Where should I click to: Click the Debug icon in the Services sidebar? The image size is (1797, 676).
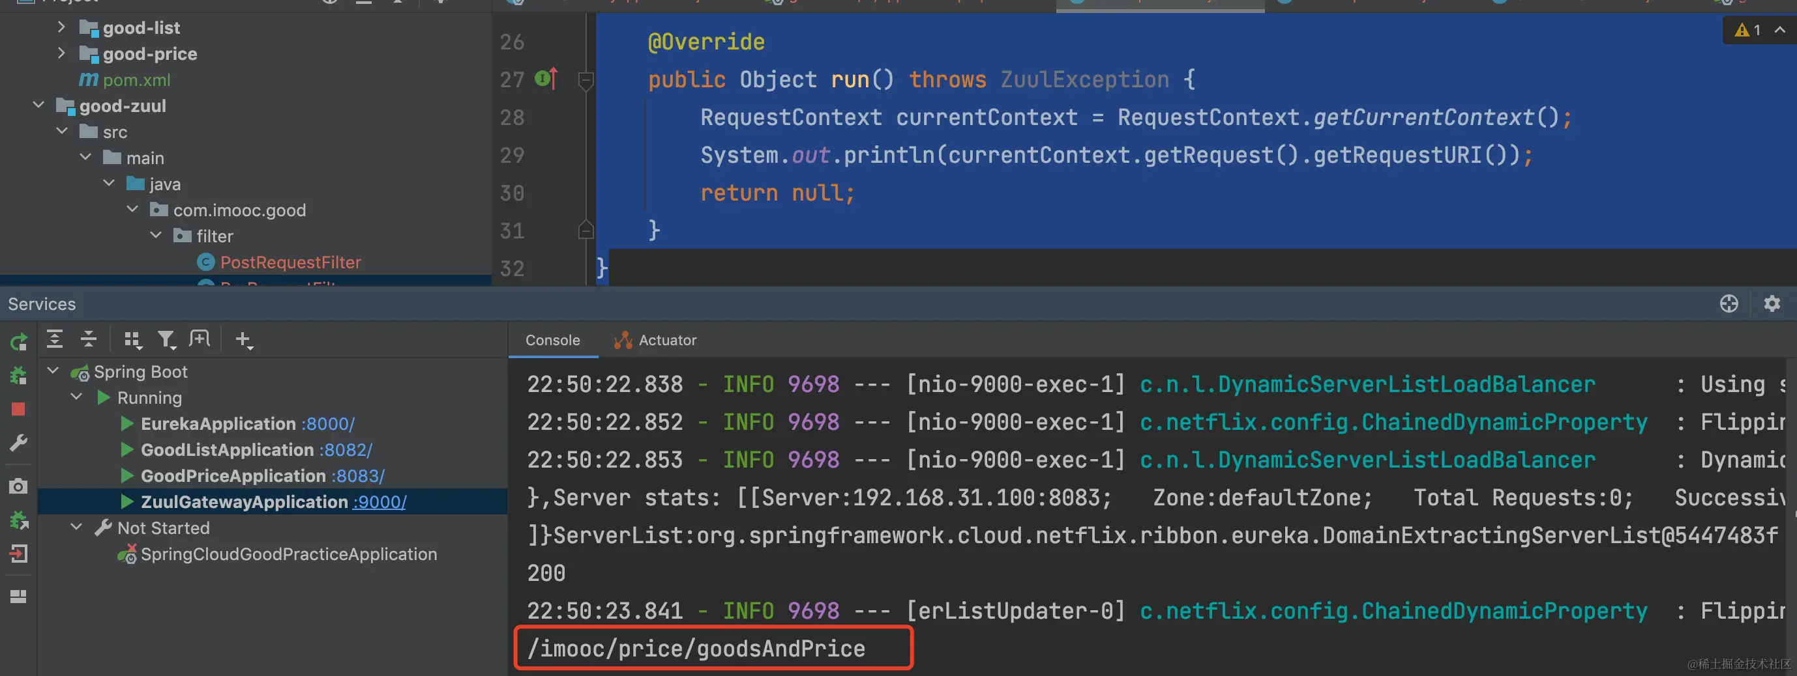click(x=19, y=376)
